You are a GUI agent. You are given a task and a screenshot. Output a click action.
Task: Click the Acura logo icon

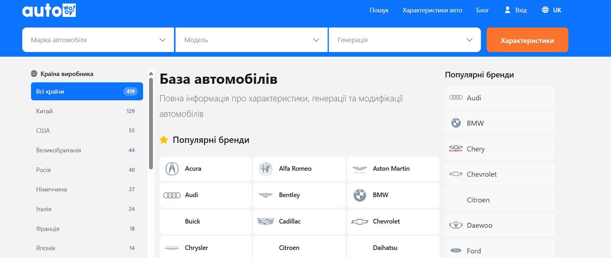[x=172, y=169]
